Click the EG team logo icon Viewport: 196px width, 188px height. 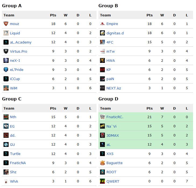(x=6, y=126)
